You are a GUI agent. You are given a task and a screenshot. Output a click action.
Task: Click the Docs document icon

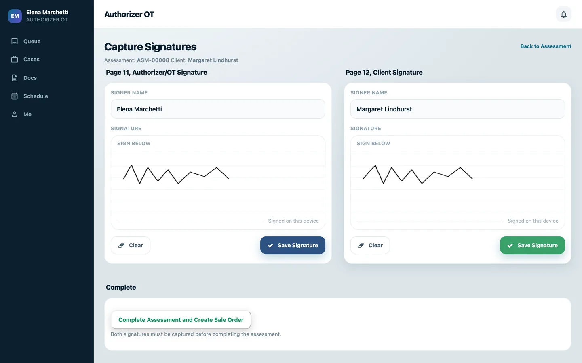click(15, 78)
